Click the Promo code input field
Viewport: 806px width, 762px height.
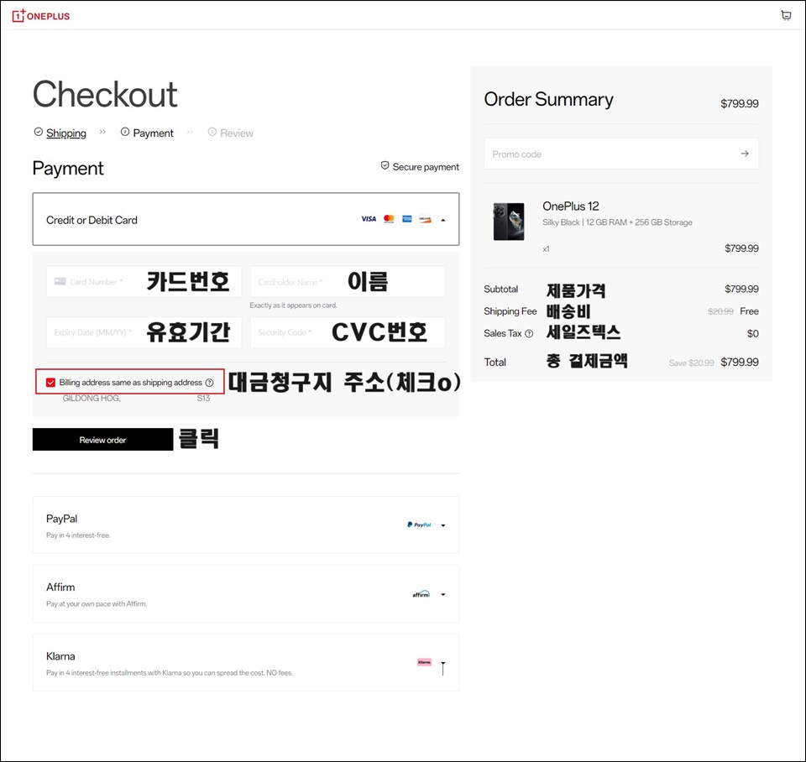coord(621,154)
